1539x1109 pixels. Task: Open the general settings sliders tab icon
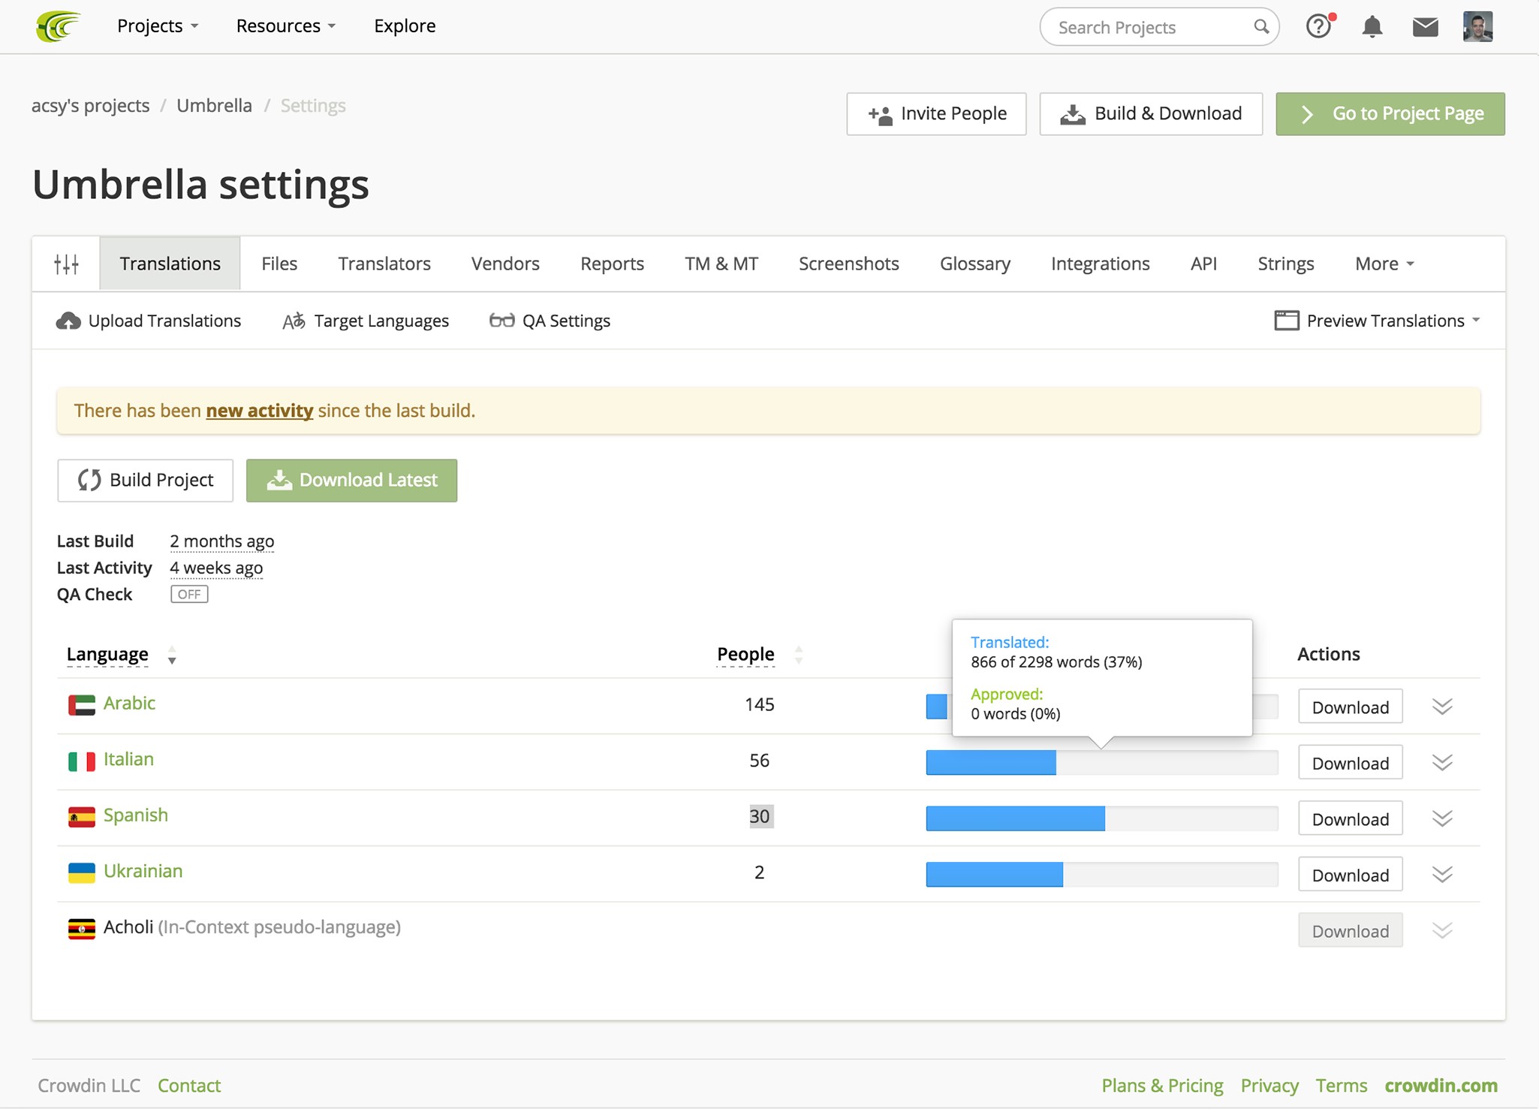tap(66, 264)
